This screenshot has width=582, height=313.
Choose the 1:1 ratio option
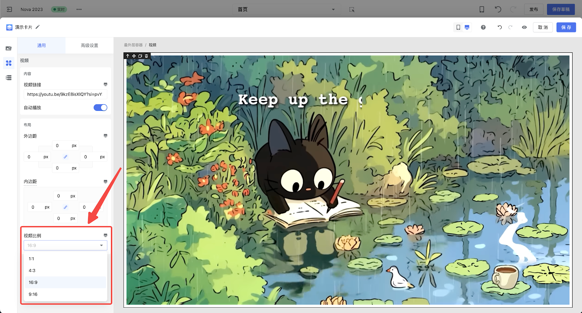pyautogui.click(x=65, y=259)
